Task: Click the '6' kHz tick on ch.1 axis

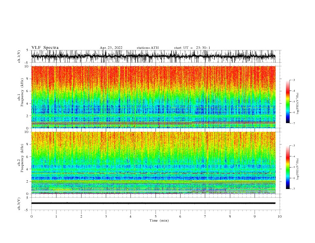Action: click(x=27, y=91)
